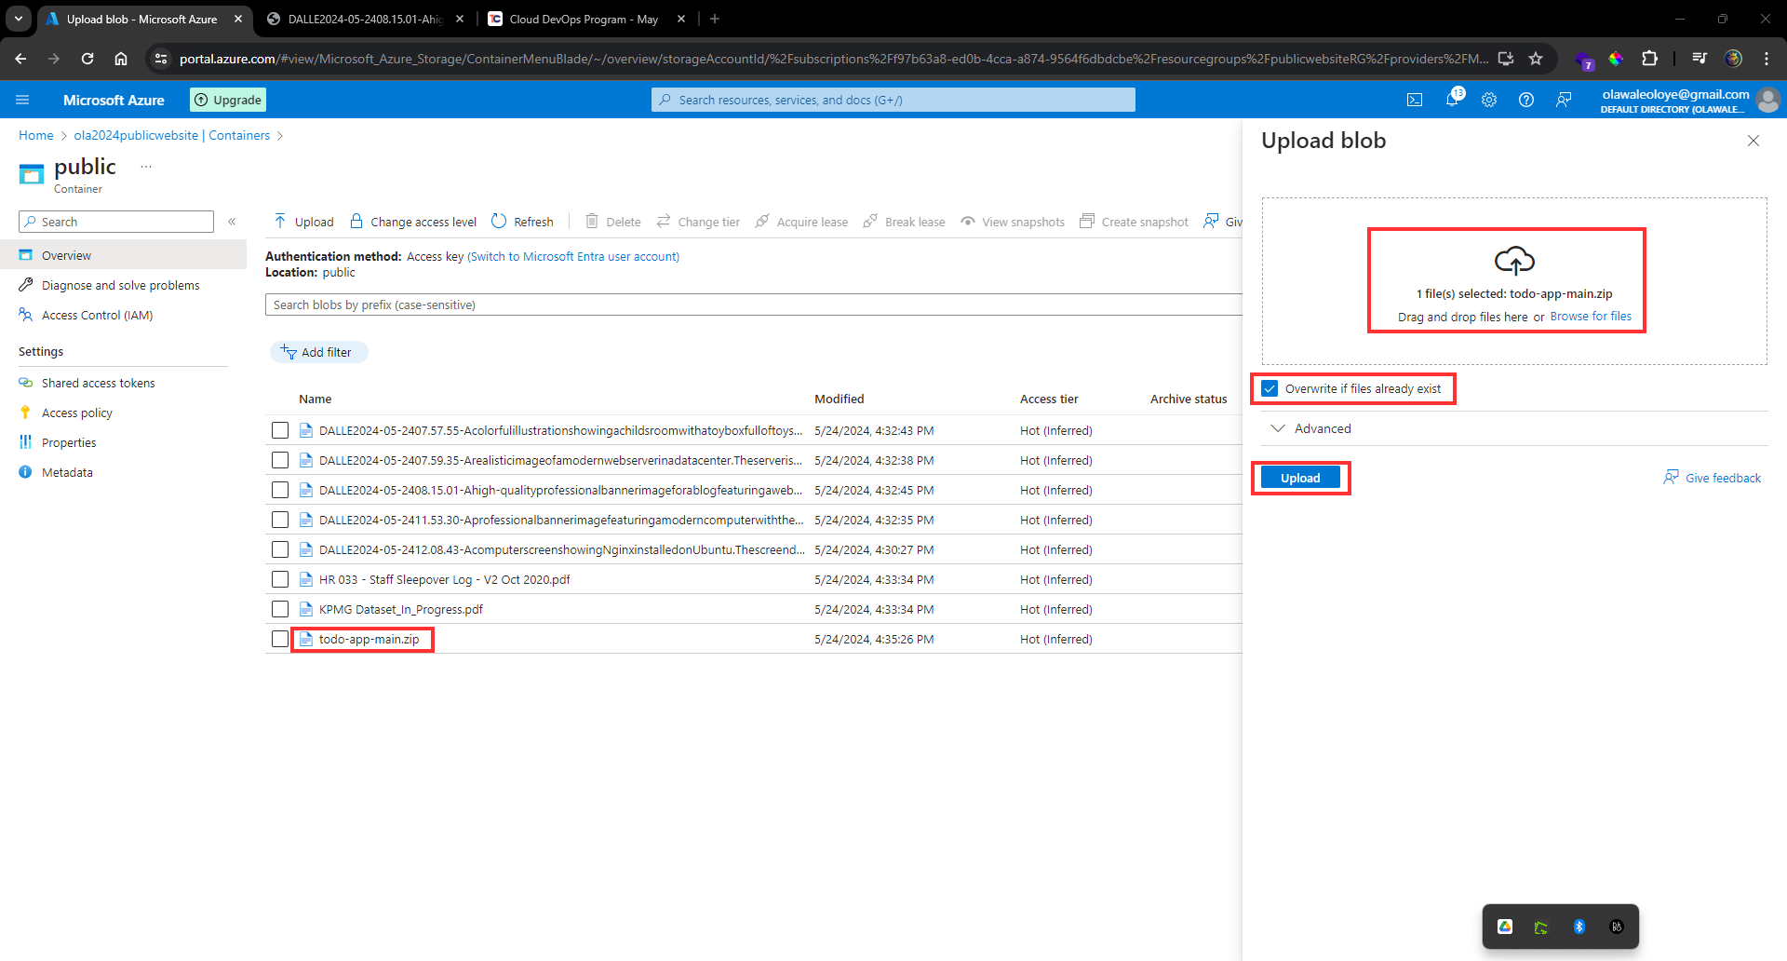Open the notifications bell

(x=1452, y=100)
